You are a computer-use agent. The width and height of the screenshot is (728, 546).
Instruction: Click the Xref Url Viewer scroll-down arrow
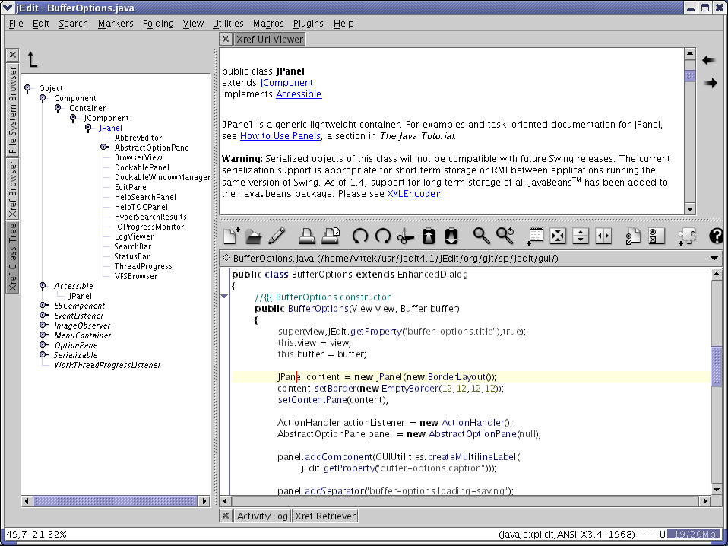690,208
